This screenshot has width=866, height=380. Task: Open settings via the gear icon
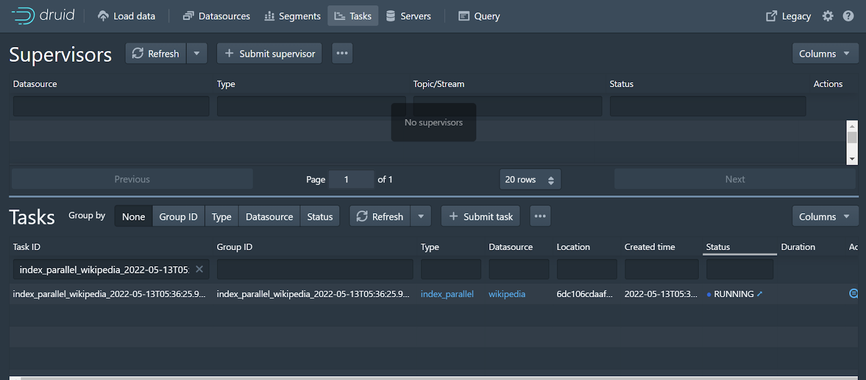coord(828,16)
